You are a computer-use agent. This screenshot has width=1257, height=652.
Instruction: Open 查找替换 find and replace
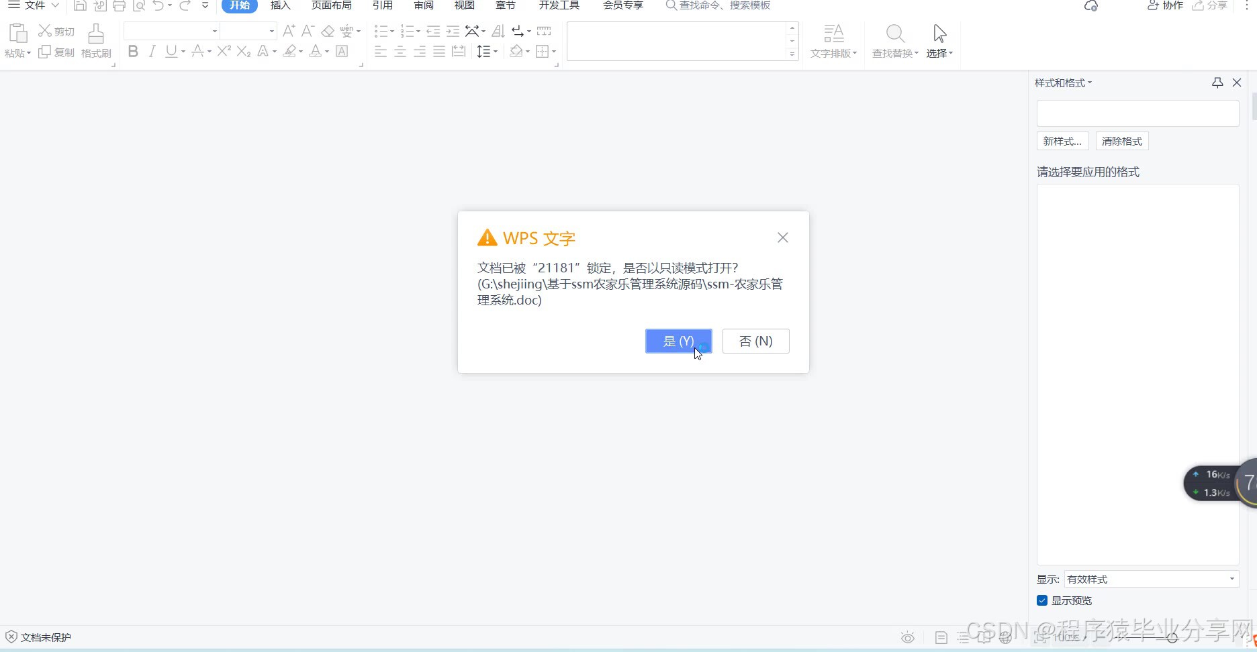click(895, 41)
